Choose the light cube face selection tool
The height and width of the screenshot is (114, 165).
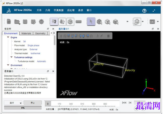coord(108,22)
